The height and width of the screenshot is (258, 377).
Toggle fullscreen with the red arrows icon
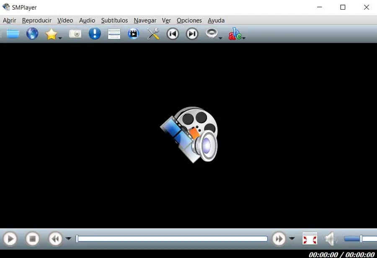point(310,239)
